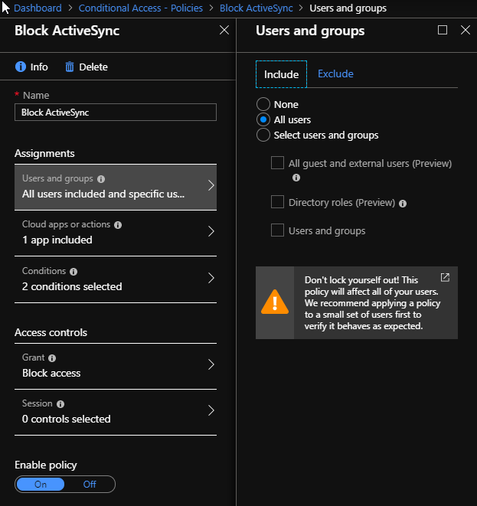Image resolution: width=477 pixels, height=506 pixels.
Task: Turn Enable policy Off
Action: click(90, 484)
